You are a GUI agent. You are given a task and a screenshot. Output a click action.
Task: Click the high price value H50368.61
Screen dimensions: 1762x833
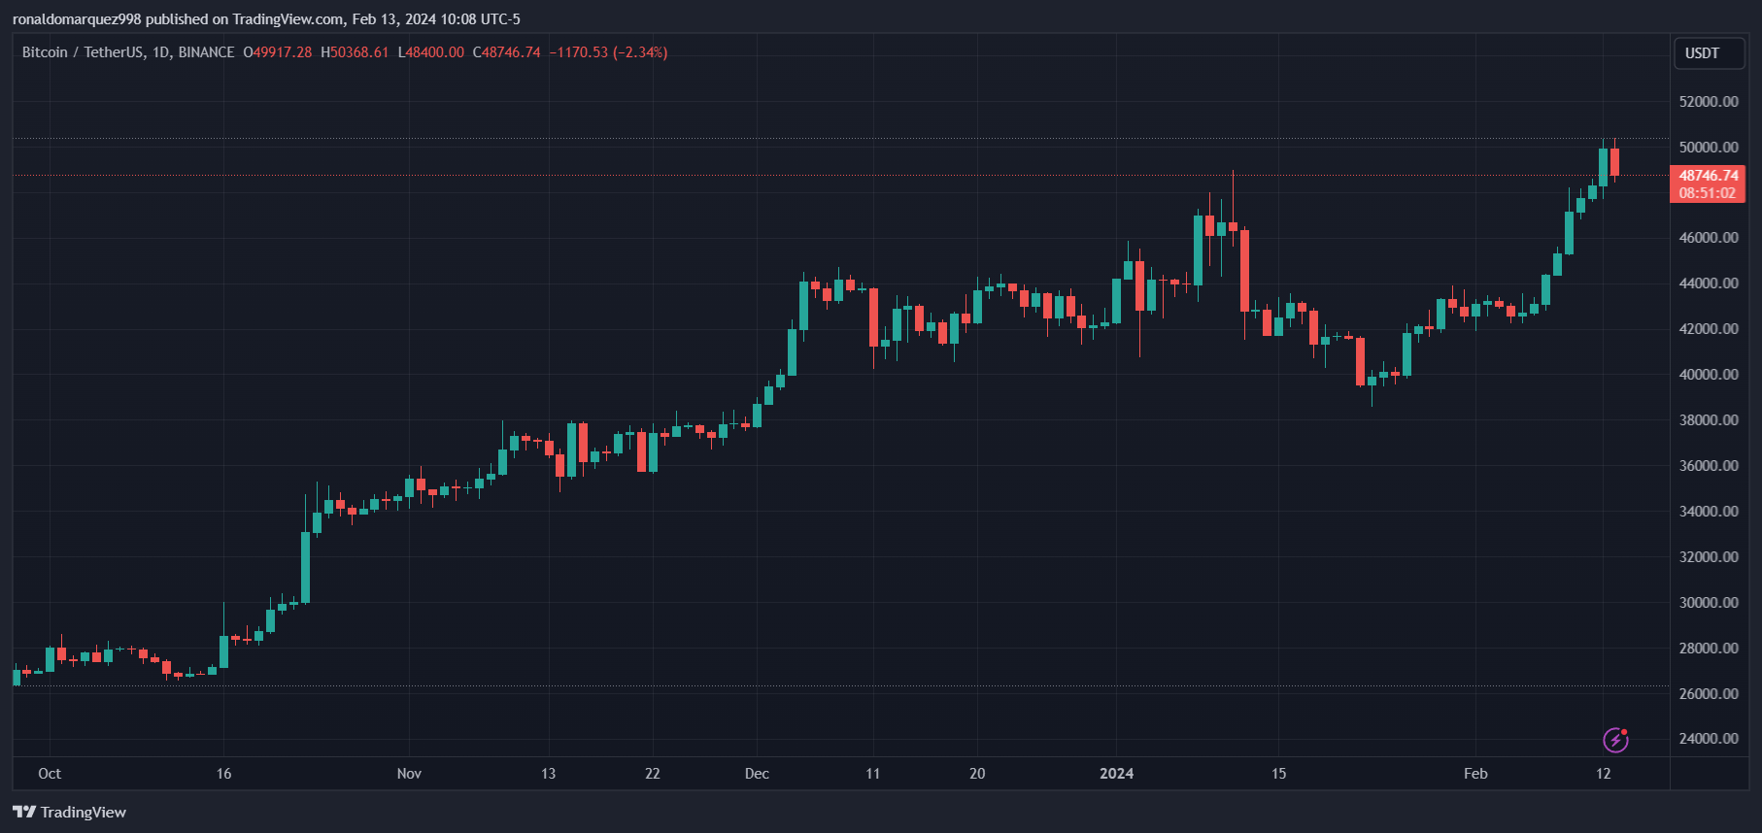355,52
